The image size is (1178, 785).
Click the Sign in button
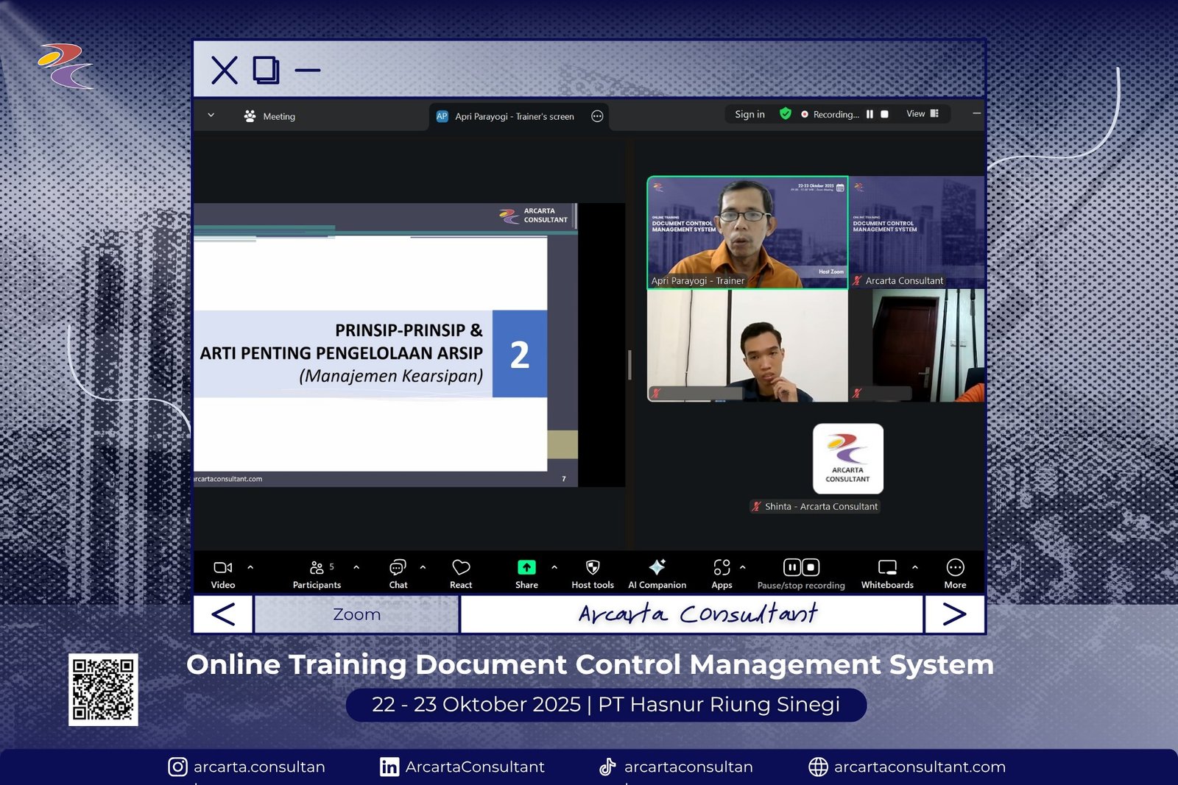tap(750, 115)
